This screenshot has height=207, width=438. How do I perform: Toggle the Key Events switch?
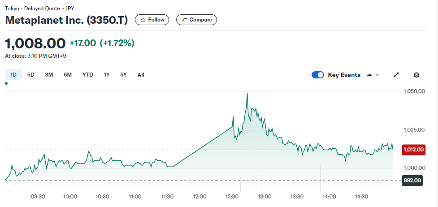pos(318,75)
